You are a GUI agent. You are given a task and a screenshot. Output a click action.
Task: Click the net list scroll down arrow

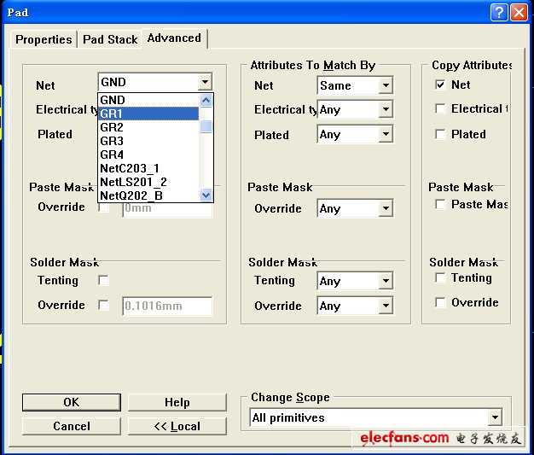click(x=206, y=195)
